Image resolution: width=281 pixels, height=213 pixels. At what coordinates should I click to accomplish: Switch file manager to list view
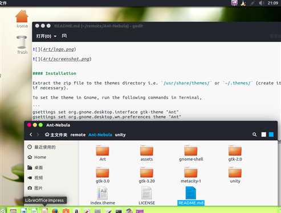pos(264,135)
